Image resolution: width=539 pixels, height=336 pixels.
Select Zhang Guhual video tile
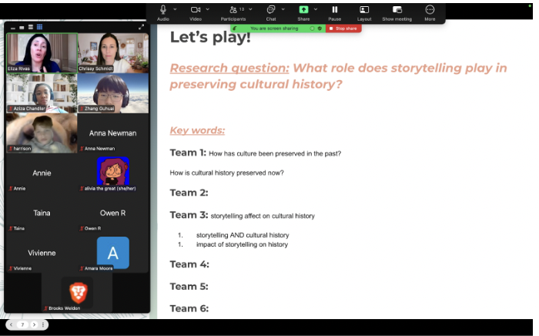tap(113, 92)
